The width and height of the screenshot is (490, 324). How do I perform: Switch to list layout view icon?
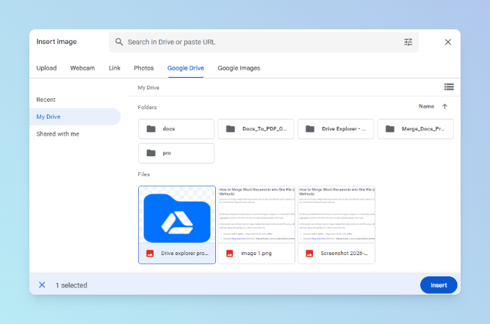pos(449,87)
